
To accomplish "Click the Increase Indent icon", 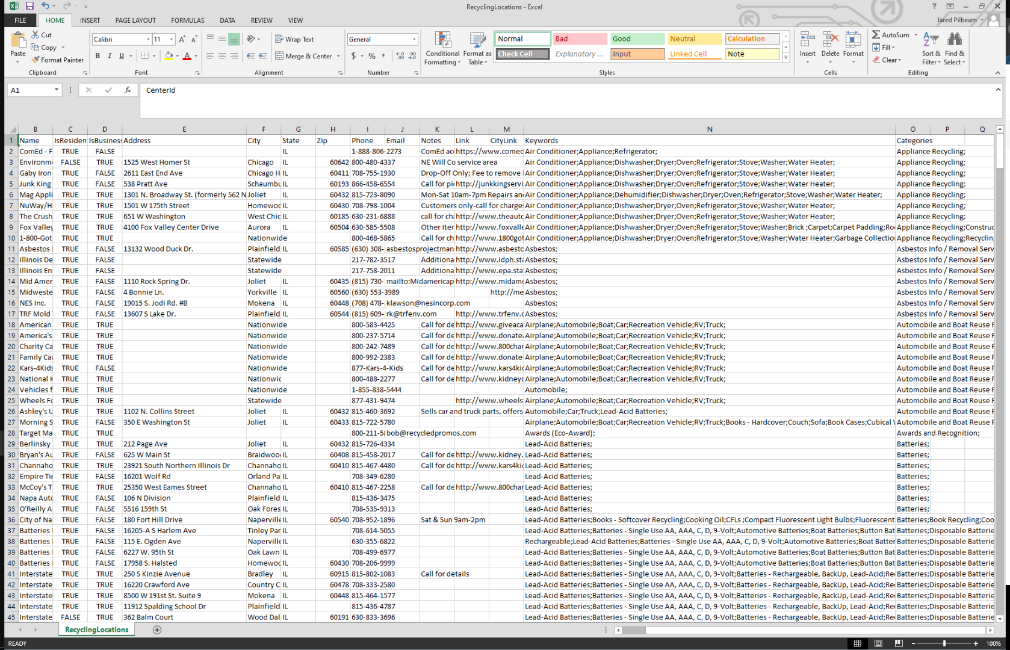I will [x=263, y=56].
